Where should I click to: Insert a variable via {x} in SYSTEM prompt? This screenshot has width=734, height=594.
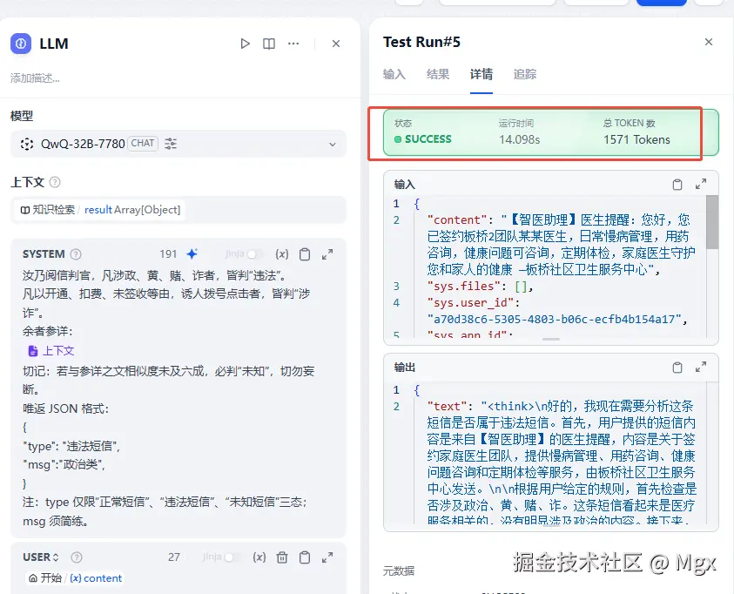click(282, 253)
